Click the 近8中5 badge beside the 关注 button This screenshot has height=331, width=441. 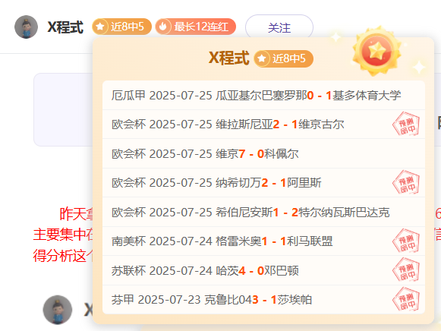pyautogui.click(x=121, y=27)
